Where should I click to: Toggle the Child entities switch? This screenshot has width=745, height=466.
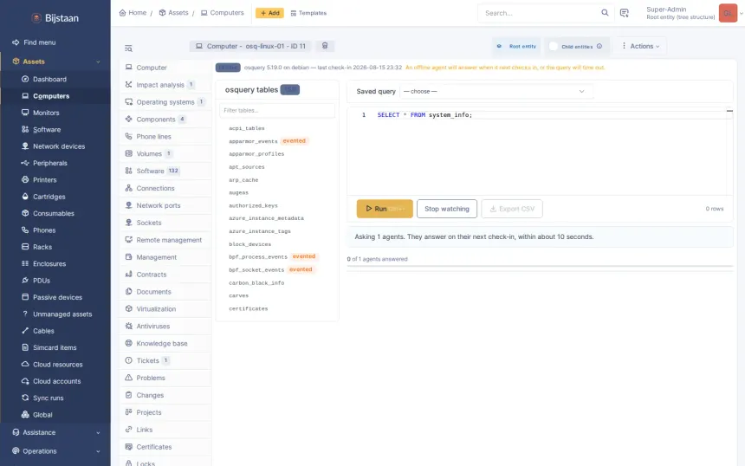tap(554, 47)
